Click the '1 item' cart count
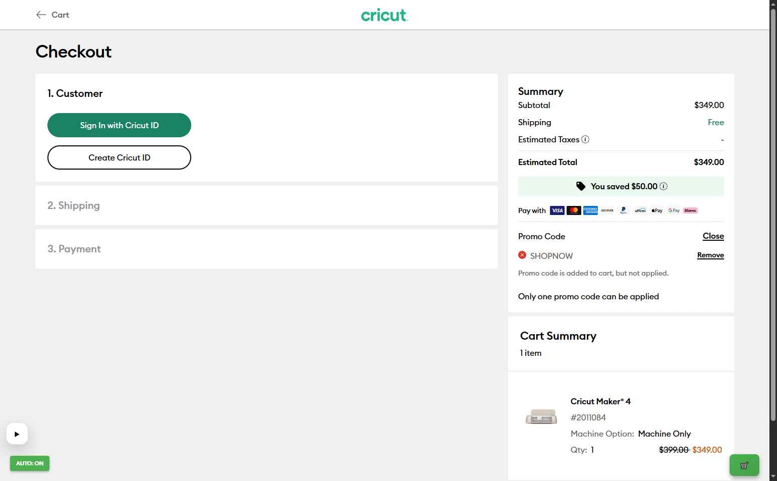This screenshot has width=777, height=481. click(x=531, y=353)
